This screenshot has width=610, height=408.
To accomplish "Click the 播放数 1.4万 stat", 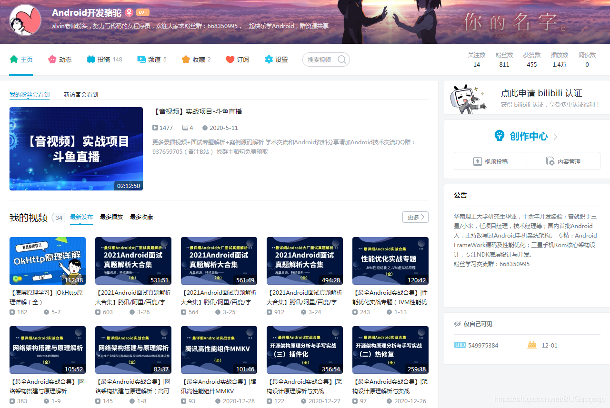I will (560, 60).
